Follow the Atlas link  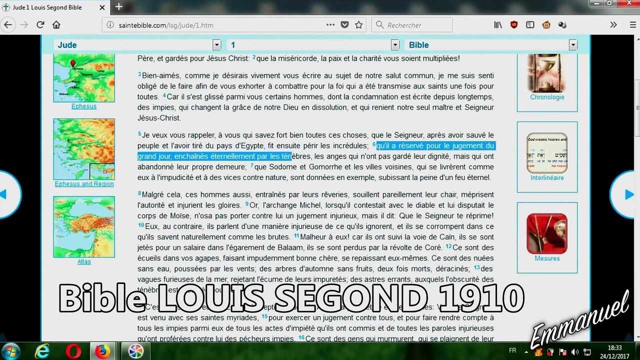[84, 261]
